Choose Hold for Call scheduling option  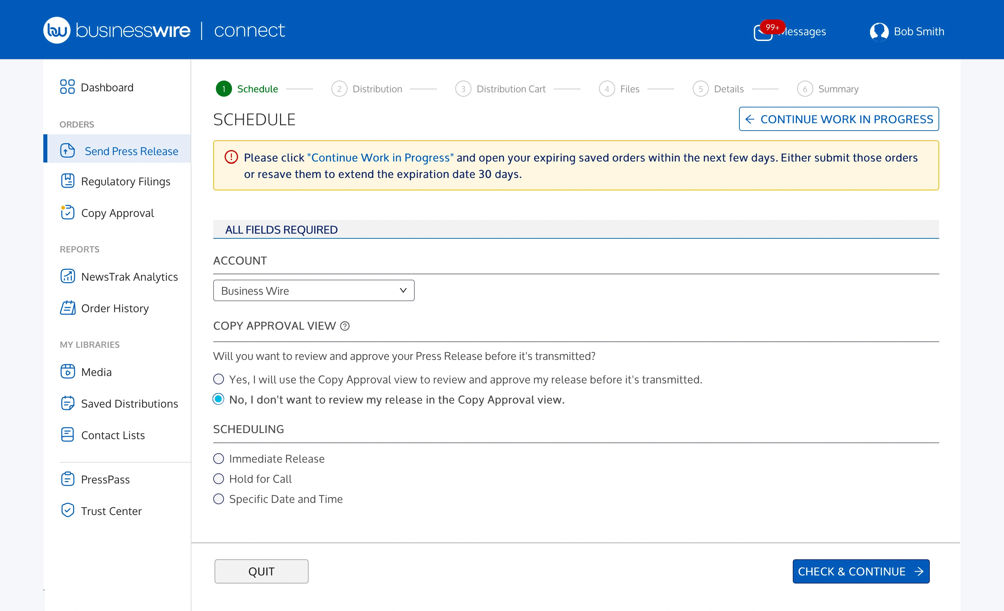point(218,479)
